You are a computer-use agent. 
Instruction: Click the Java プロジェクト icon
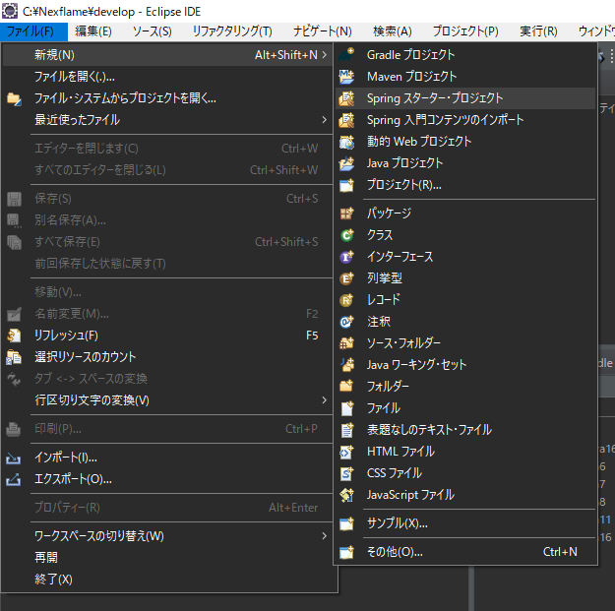pos(346,163)
